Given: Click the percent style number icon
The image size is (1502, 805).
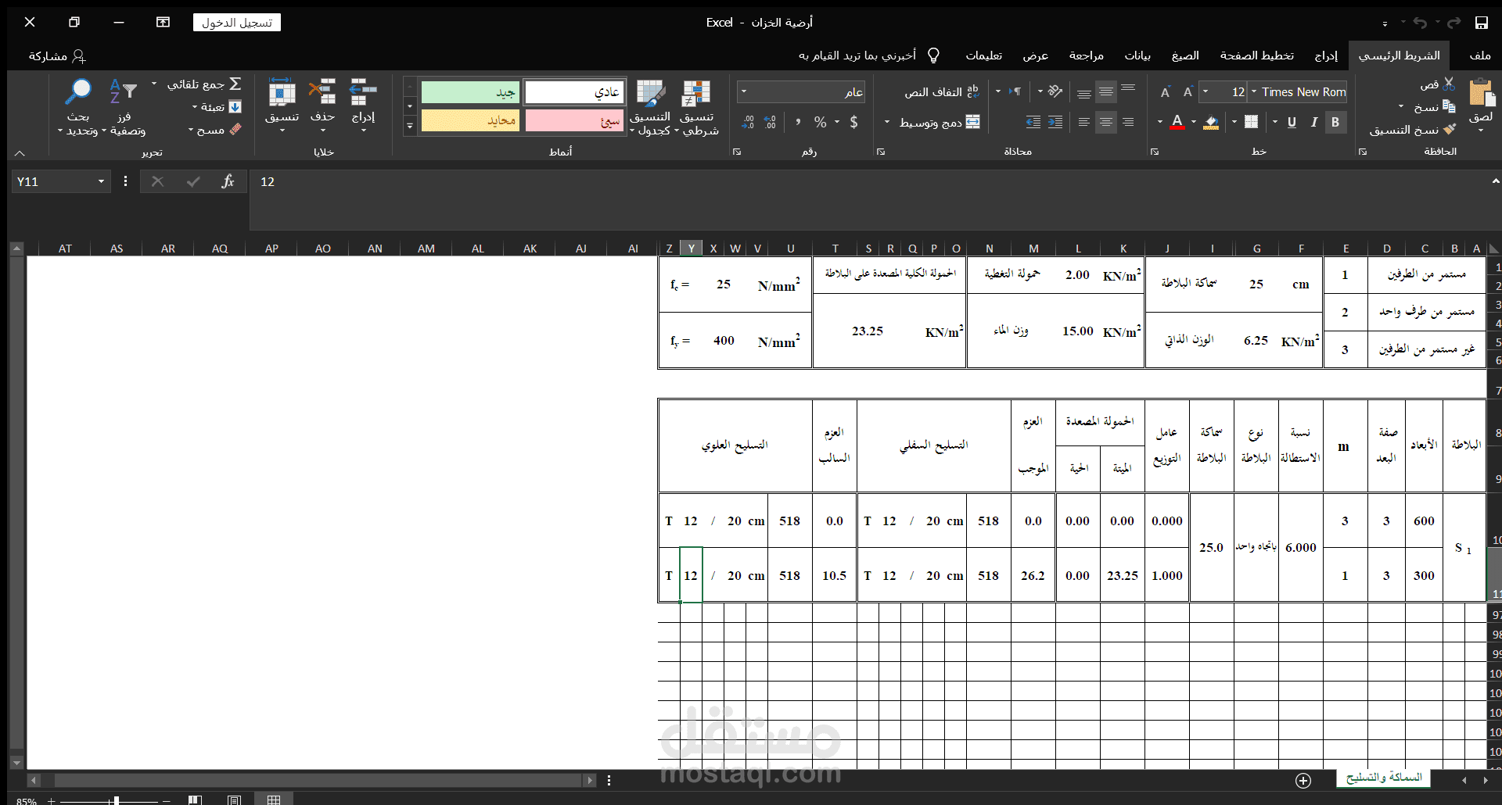Looking at the screenshot, I should point(820,122).
